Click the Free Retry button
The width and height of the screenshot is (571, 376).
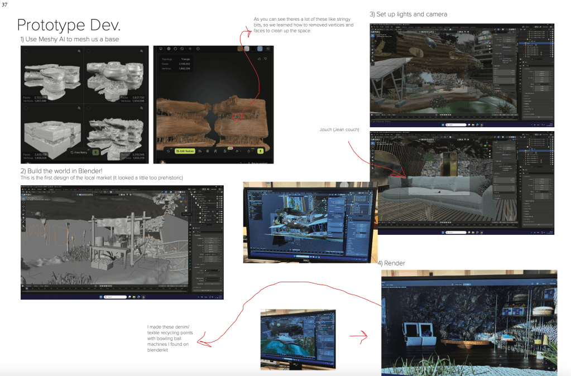coord(79,152)
